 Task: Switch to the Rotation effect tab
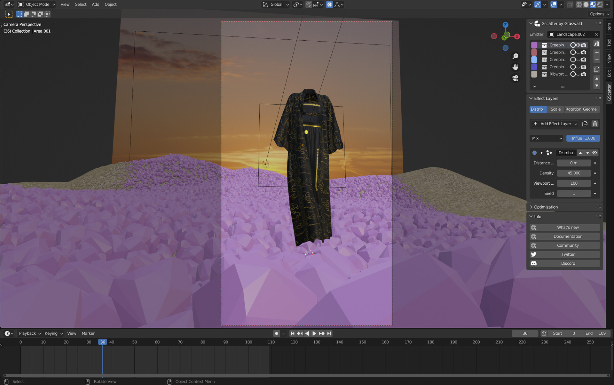573,109
